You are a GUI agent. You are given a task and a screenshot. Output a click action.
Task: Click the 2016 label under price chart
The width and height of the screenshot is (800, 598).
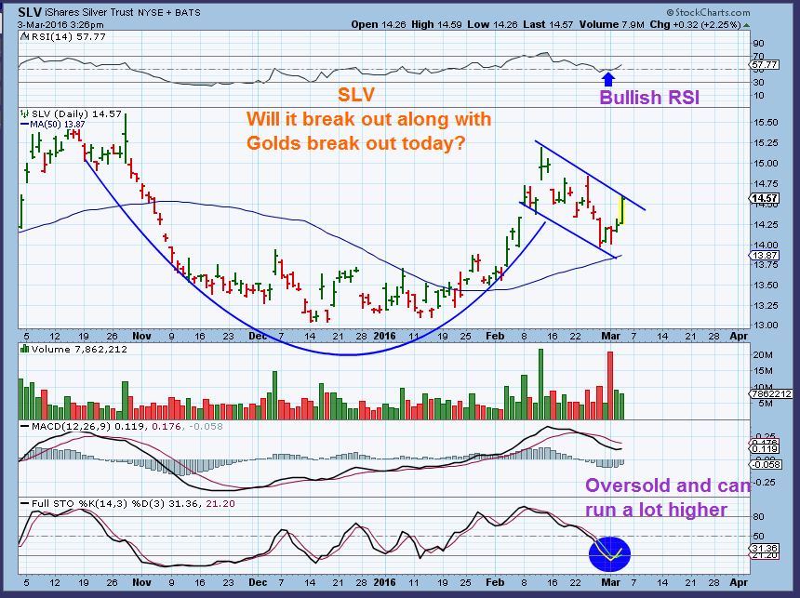point(385,336)
